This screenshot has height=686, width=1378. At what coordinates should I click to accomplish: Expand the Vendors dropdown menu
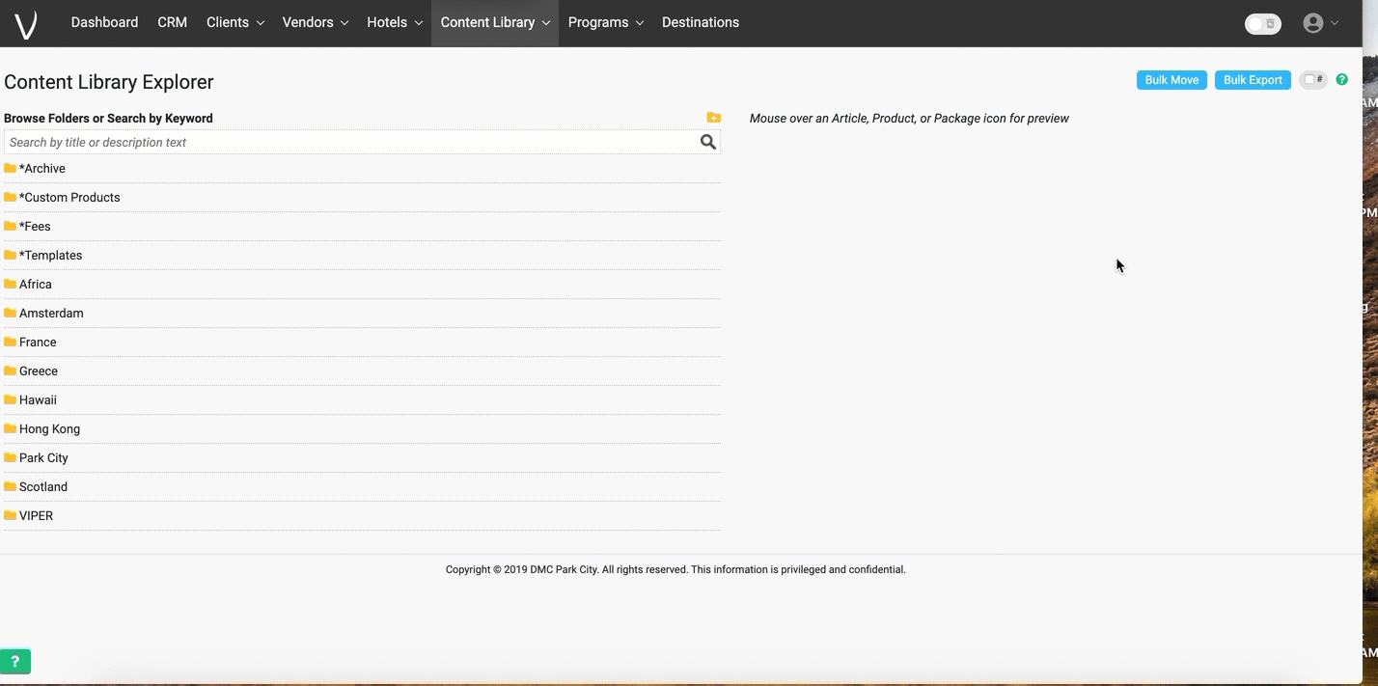coord(316,22)
